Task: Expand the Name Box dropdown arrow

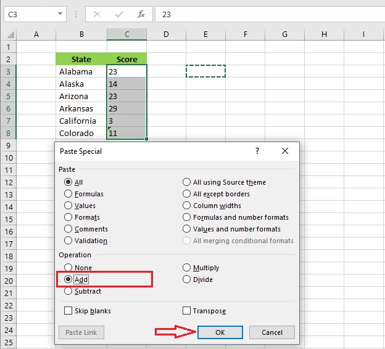Action: 60,14
